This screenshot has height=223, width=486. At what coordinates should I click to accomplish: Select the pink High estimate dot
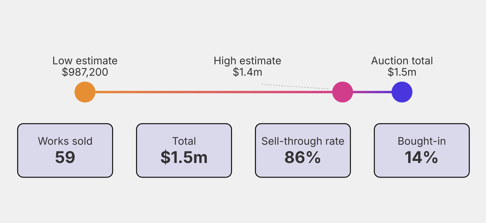342,92
